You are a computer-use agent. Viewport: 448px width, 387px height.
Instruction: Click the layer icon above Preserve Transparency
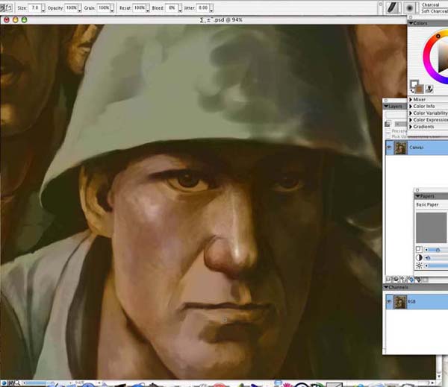[388, 124]
